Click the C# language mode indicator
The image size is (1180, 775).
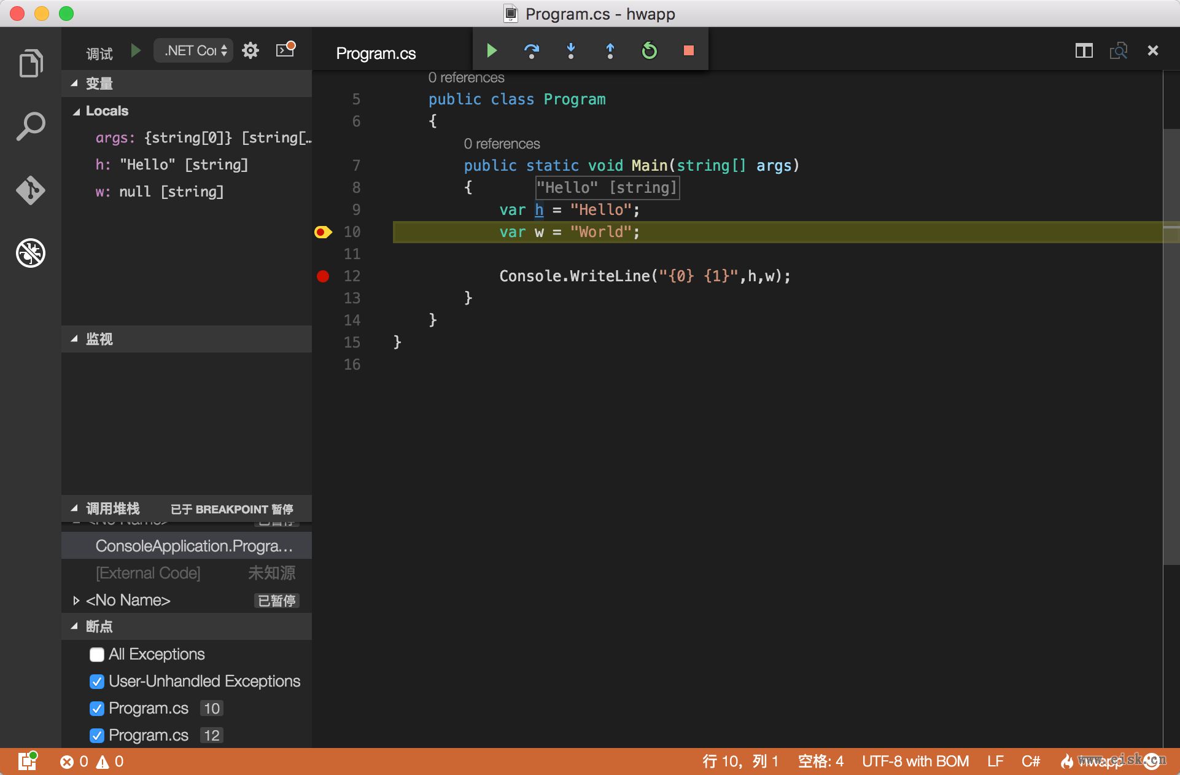(x=1030, y=761)
